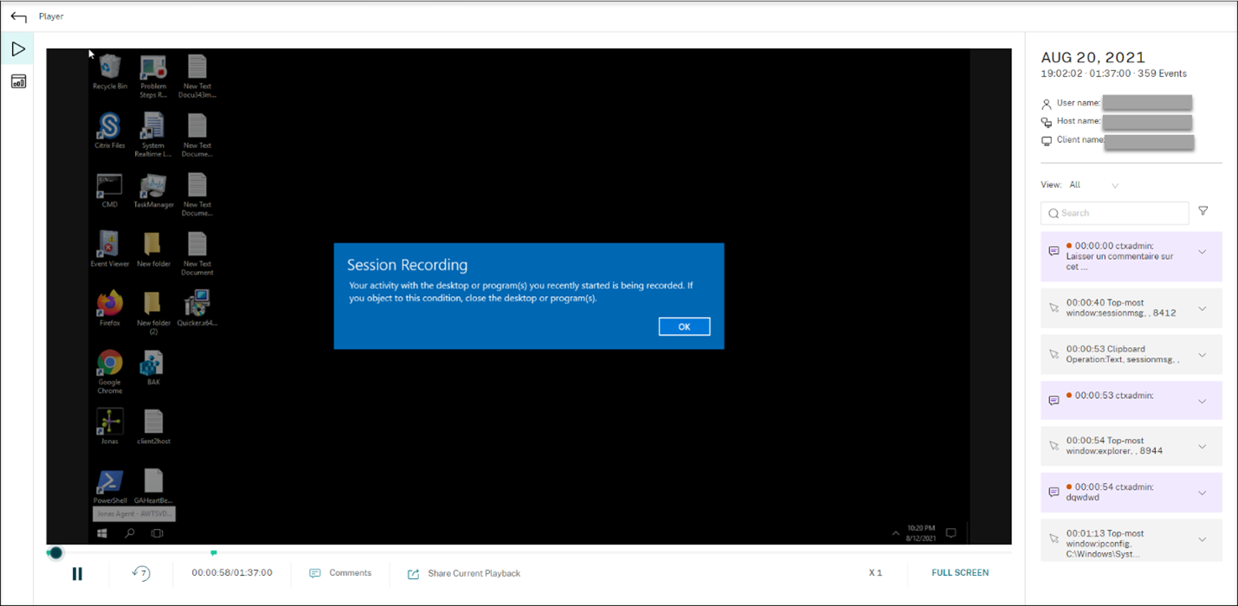
Task: Click the Task View icon in recording
Action: (x=158, y=533)
